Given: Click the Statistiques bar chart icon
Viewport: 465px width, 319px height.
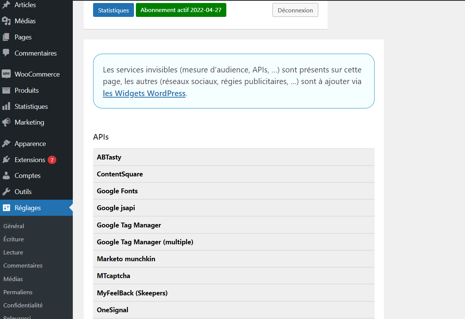Looking at the screenshot, I should coord(6,107).
